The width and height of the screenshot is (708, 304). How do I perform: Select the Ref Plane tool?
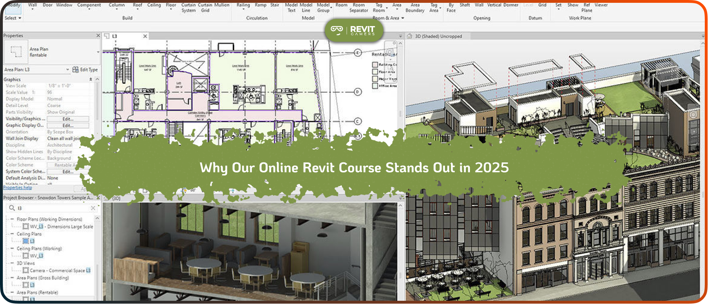(x=587, y=8)
